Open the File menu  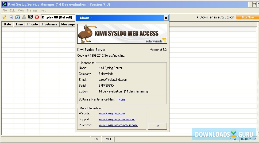[x=5, y=10]
